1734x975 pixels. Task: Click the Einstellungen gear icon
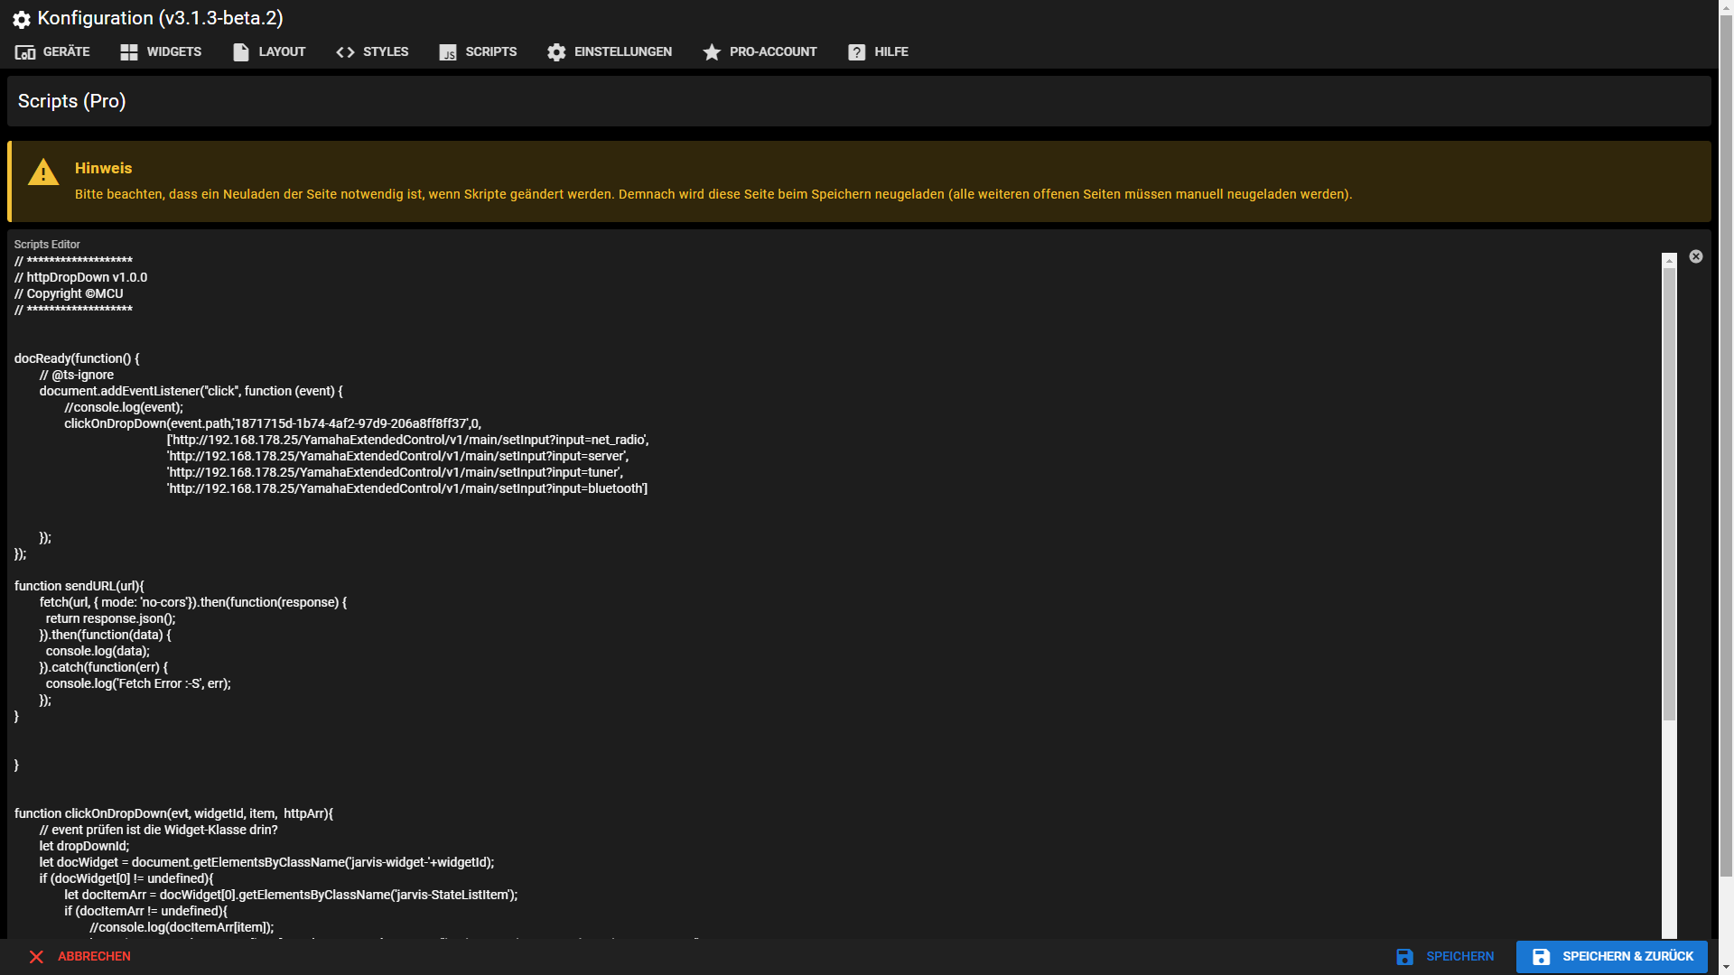pyautogui.click(x=556, y=52)
